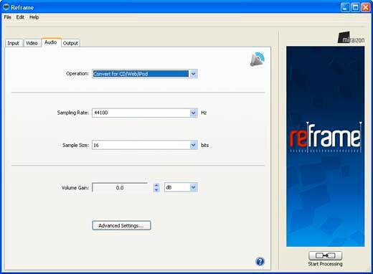Click the Operation label

point(77,74)
